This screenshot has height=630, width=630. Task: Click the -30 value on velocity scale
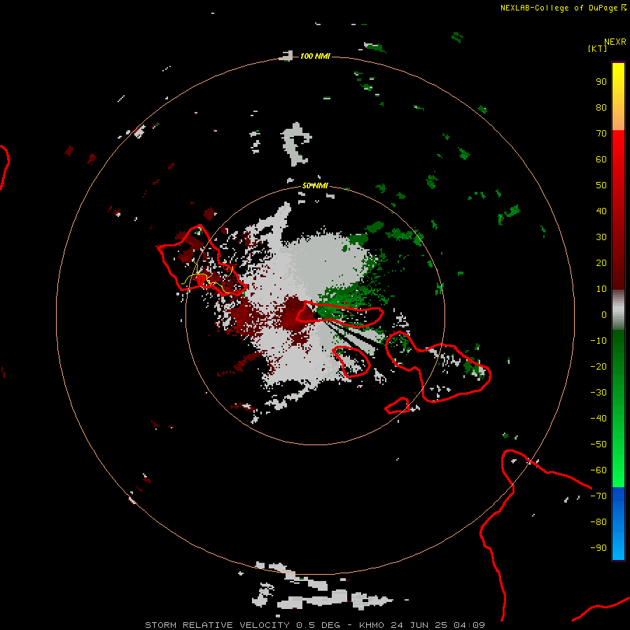(x=598, y=393)
